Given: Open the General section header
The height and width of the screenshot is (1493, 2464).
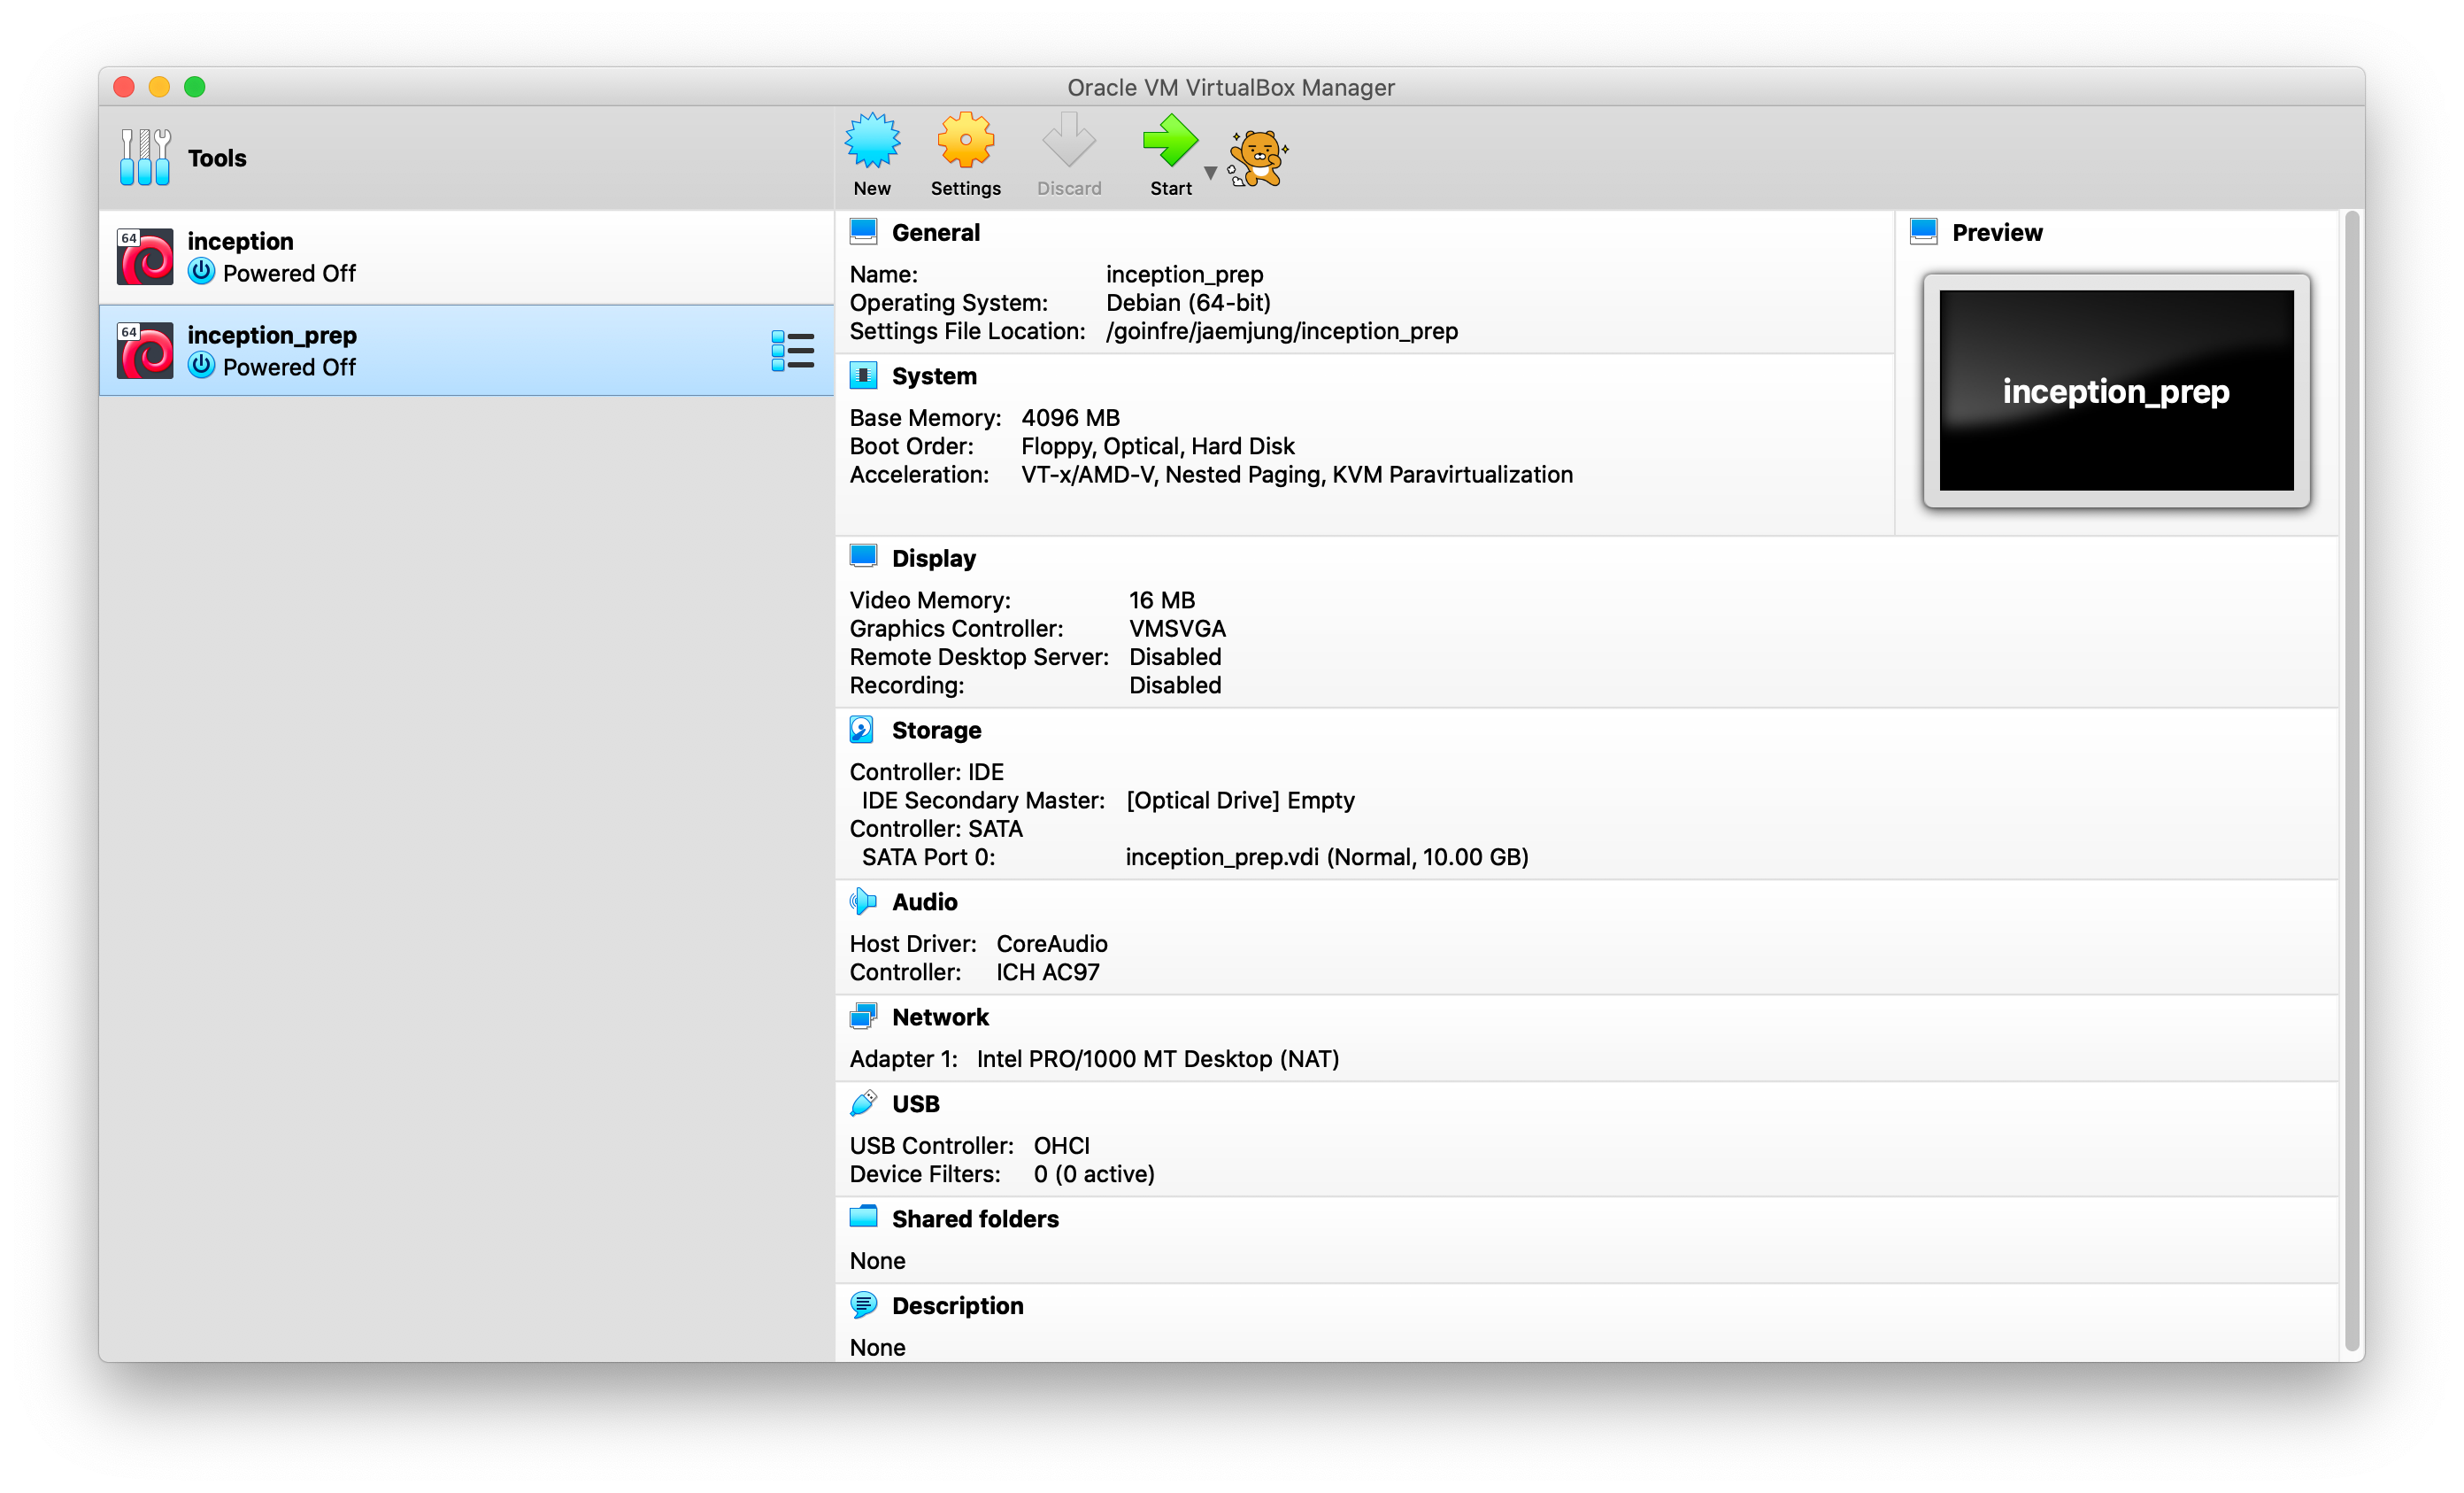Looking at the screenshot, I should [936, 232].
